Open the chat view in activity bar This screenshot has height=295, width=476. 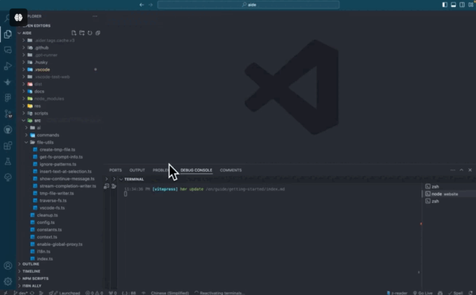[8, 50]
